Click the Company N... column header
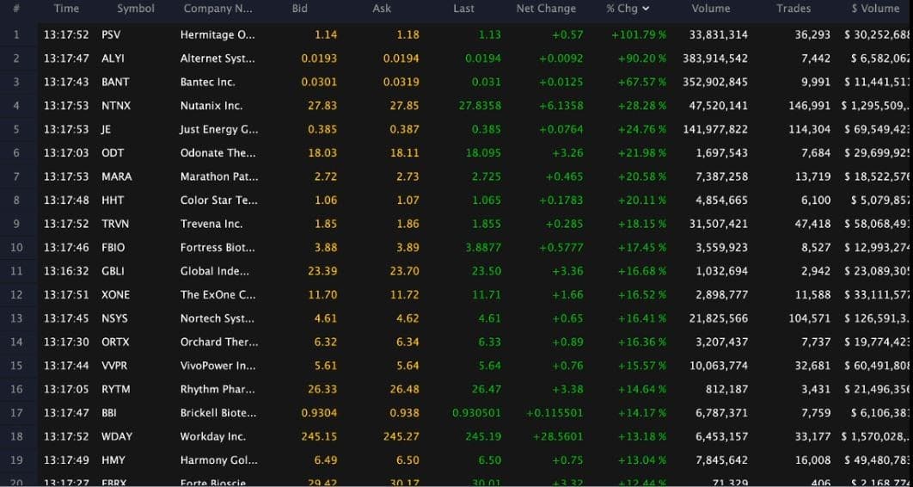 pos(218,9)
